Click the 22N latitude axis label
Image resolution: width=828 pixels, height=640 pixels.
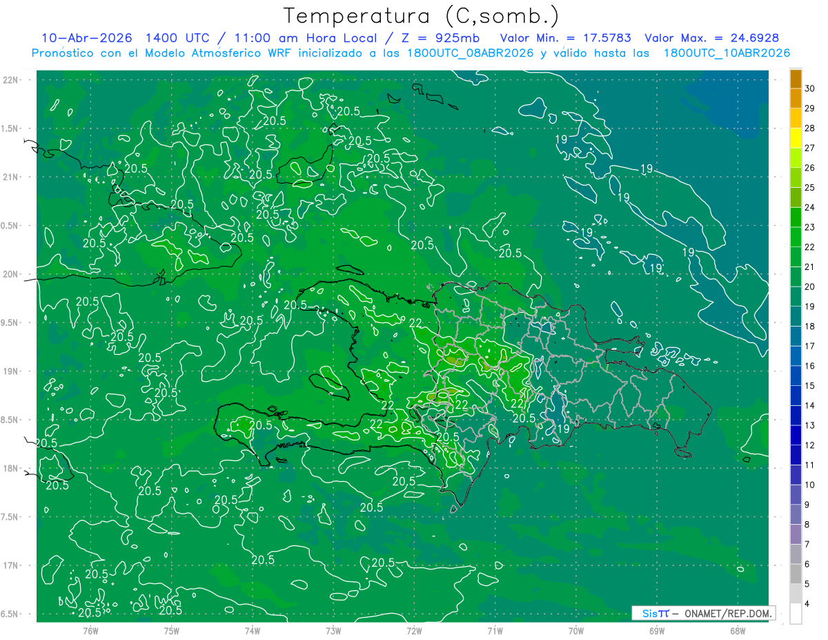(10, 79)
